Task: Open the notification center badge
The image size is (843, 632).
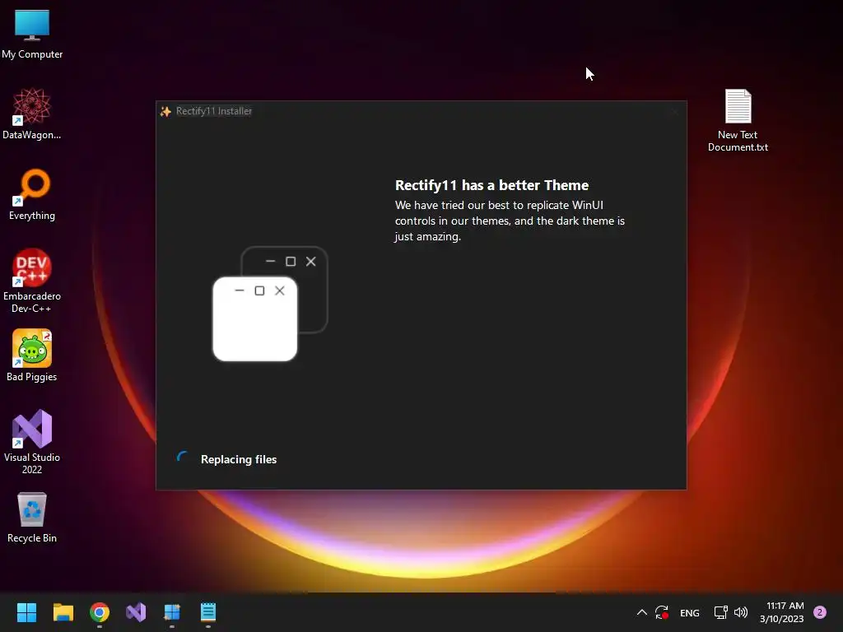Action: coord(820,612)
